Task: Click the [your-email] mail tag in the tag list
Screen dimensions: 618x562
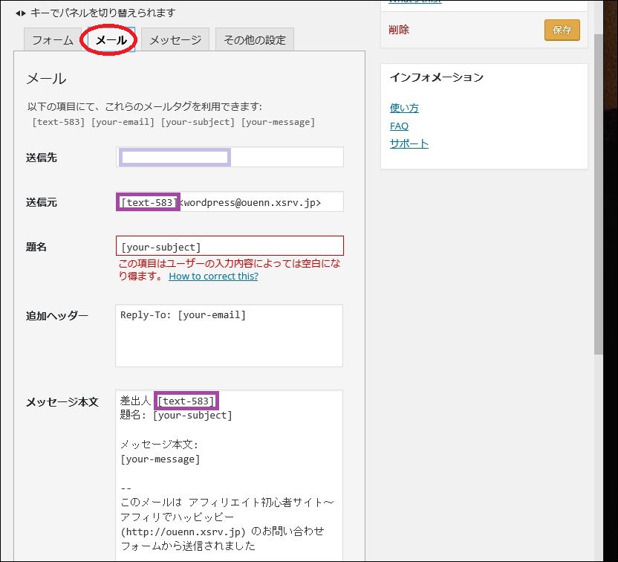Action: click(x=123, y=122)
